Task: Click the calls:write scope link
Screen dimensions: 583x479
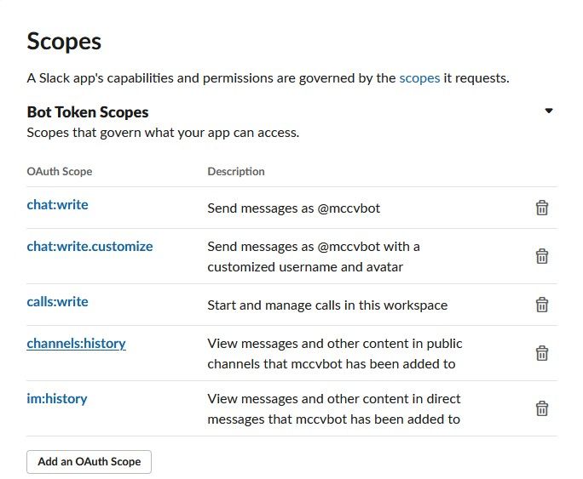Action: pos(57,301)
